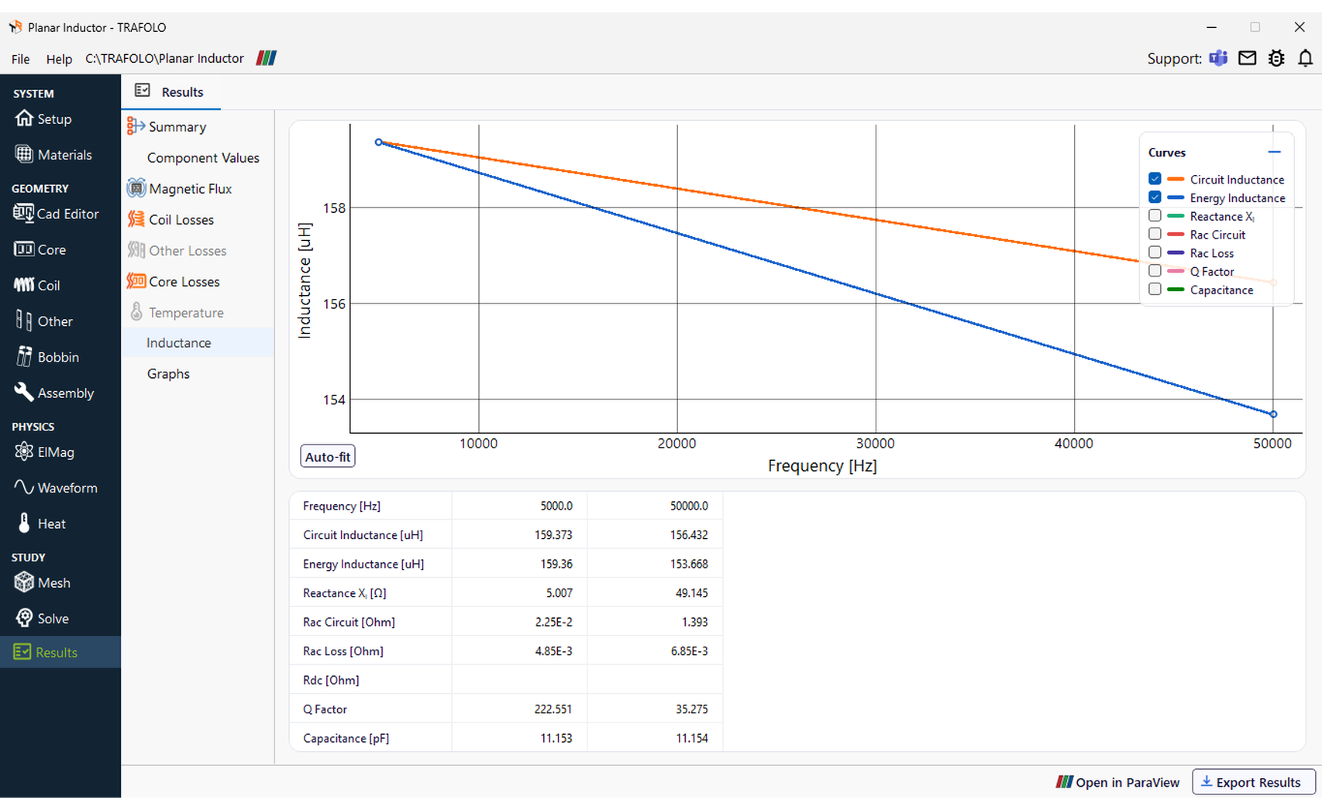This screenshot has width=1322, height=810.
Task: Click the bug report icon
Action: pyautogui.click(x=1276, y=58)
